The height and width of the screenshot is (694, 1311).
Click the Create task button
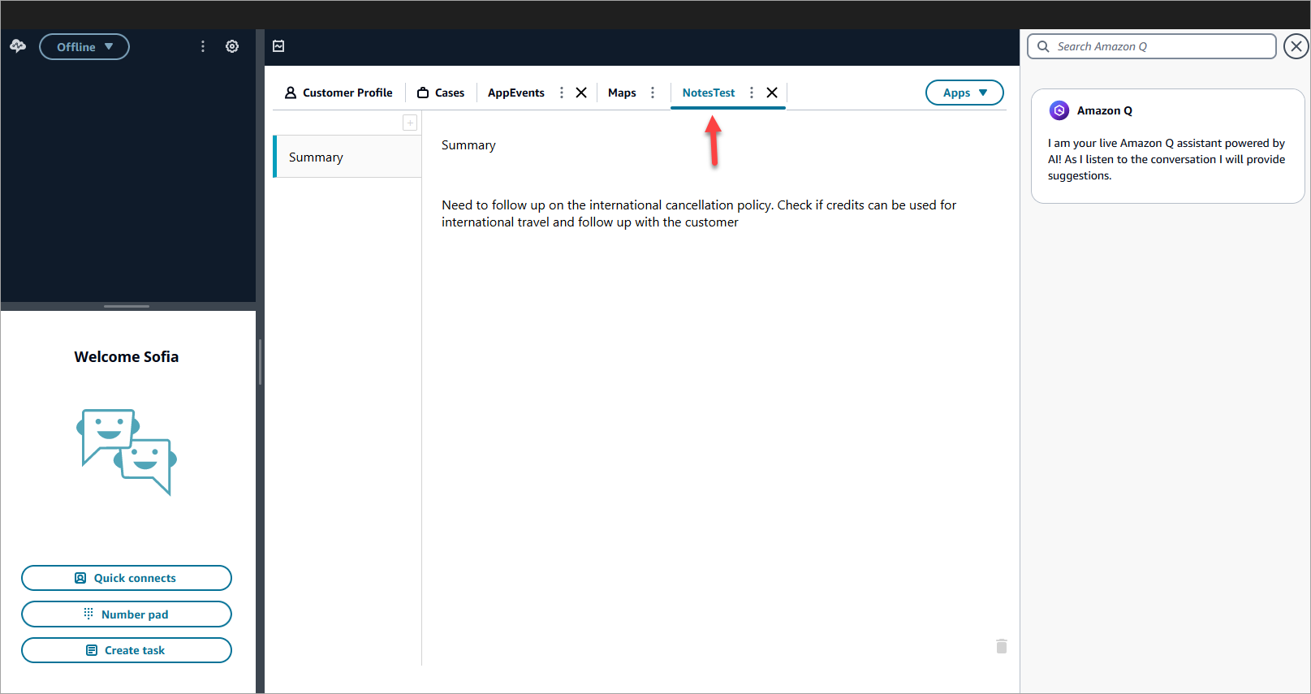click(127, 650)
